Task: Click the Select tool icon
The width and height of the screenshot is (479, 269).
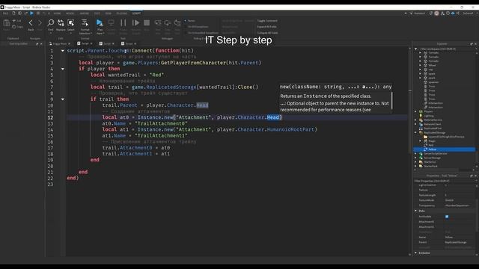Action: pyautogui.click(x=71, y=23)
